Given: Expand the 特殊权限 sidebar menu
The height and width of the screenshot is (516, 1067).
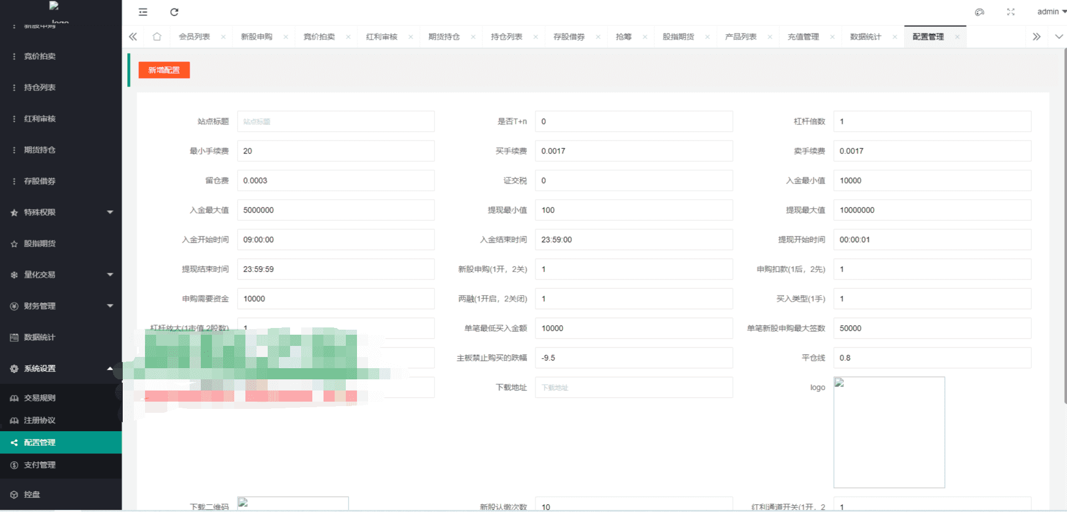Looking at the screenshot, I should pos(61,213).
